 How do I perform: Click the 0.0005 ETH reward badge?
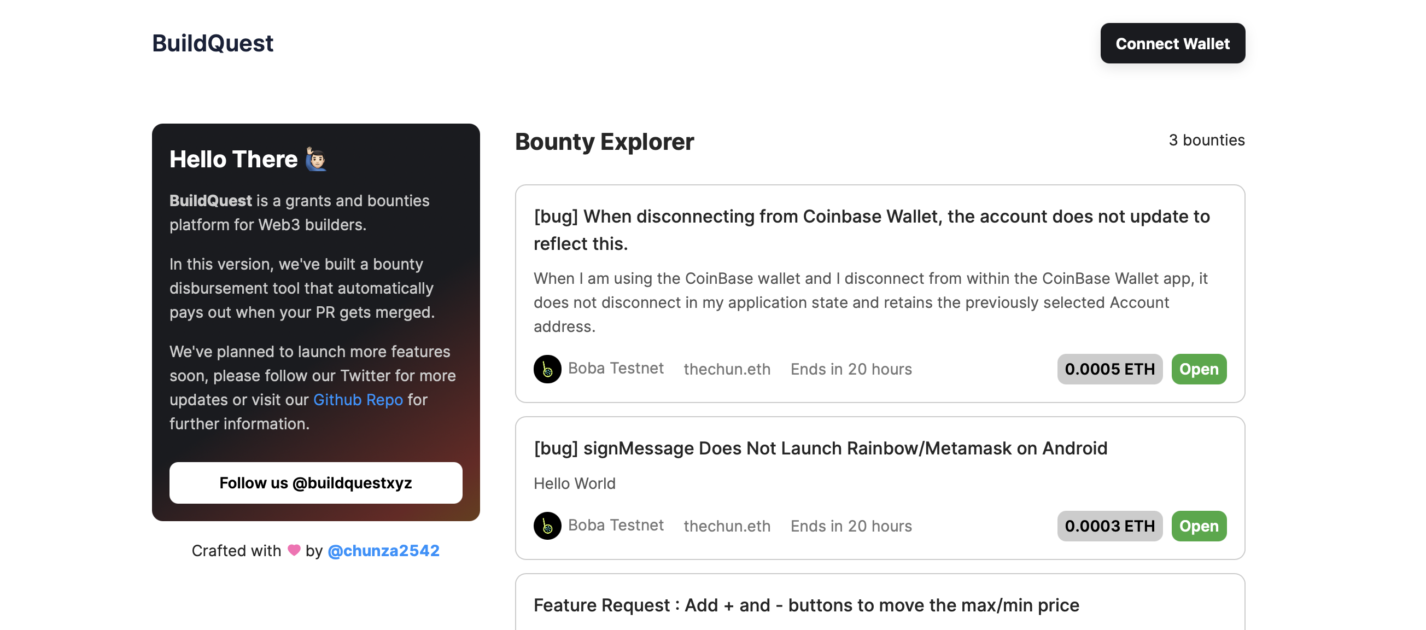[1109, 369]
